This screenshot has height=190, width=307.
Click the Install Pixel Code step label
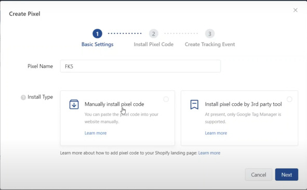[154, 45]
